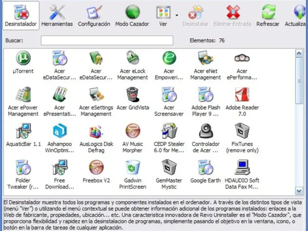
Task: Select the Acer Screensaver icon
Action: (169, 94)
